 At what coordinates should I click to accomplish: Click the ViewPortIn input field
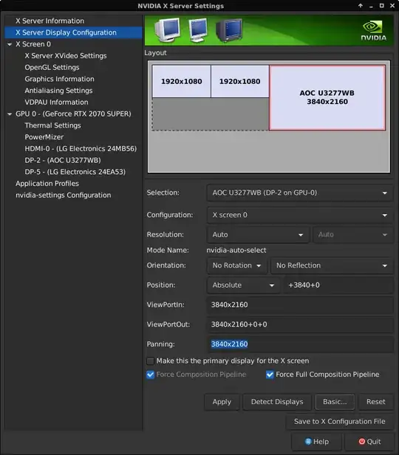coord(300,305)
